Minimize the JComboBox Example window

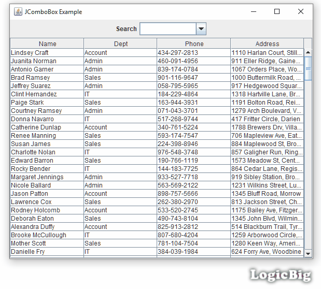pyautogui.click(x=254, y=11)
